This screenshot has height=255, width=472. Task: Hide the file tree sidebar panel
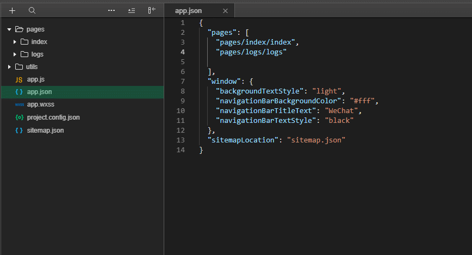(152, 10)
